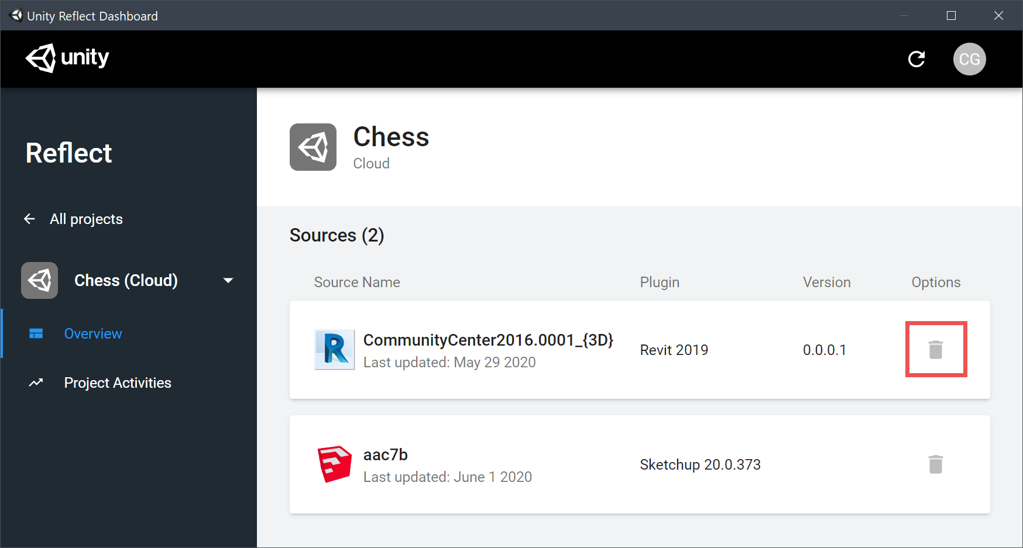1023x548 pixels.
Task: Delete the CommunityCenter2016.0001_{3D} source
Action: click(x=936, y=350)
